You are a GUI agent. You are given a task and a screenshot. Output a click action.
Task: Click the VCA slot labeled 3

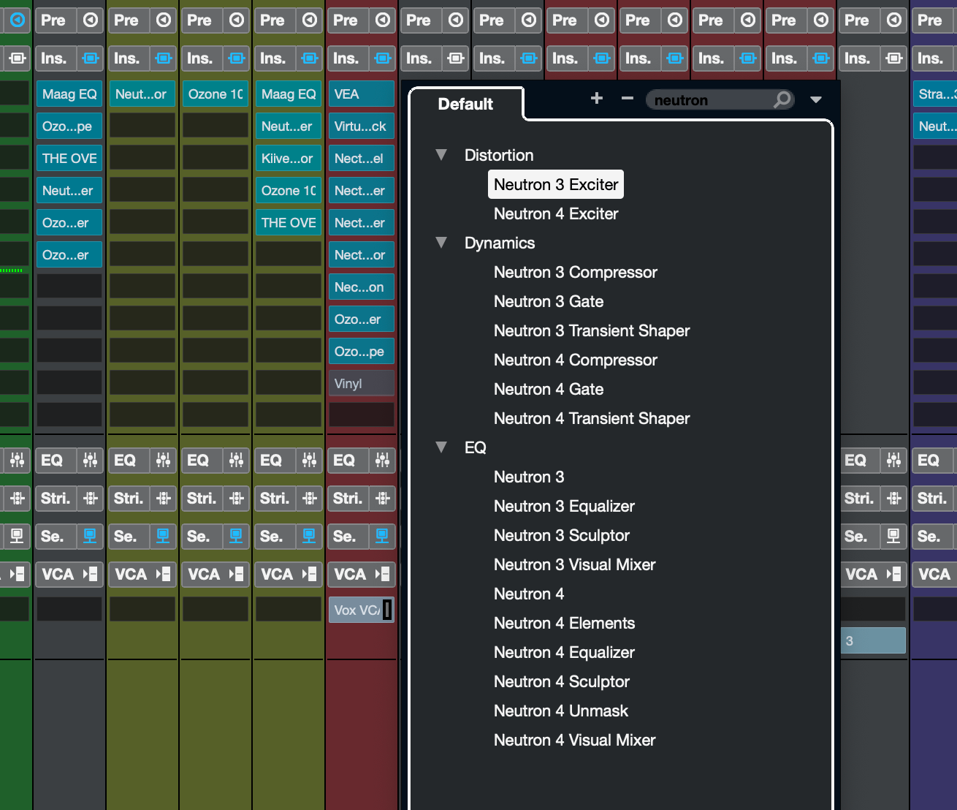(x=873, y=640)
